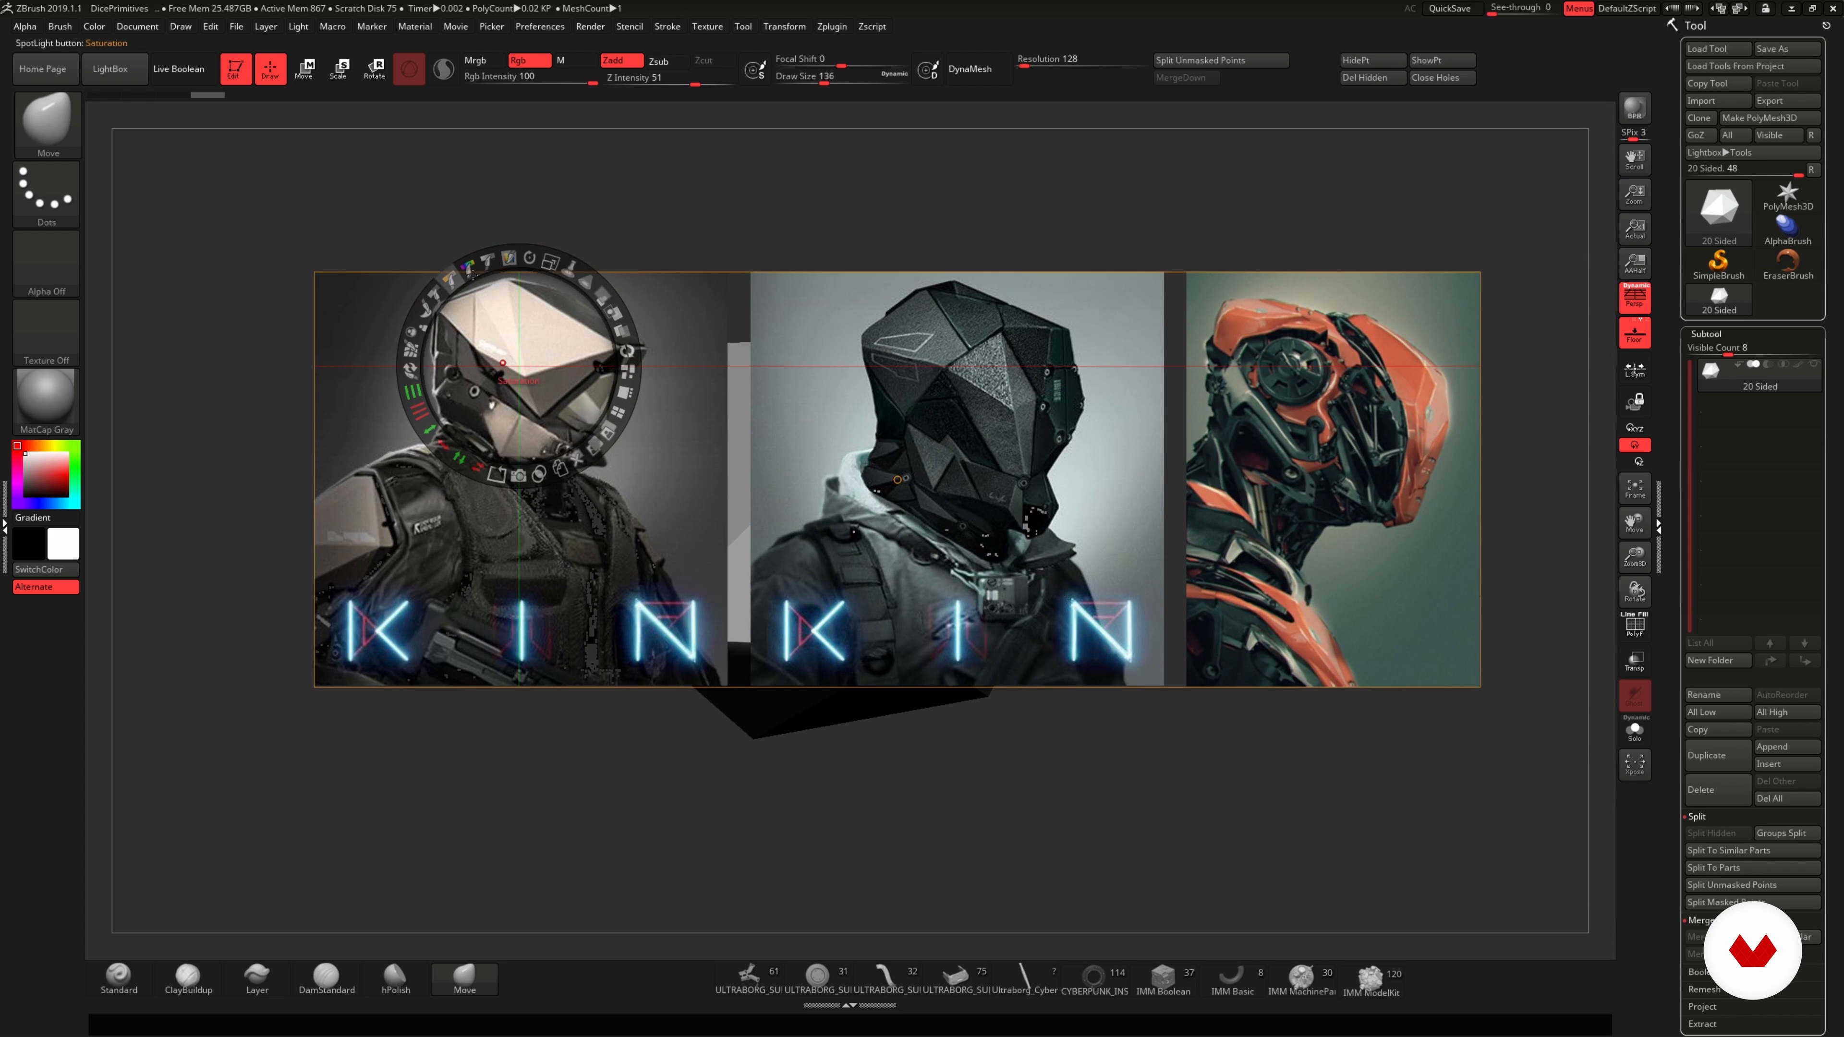Select the IMM Boolean insert brush

click(1163, 980)
